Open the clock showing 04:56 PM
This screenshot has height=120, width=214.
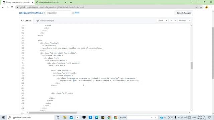point(202,117)
